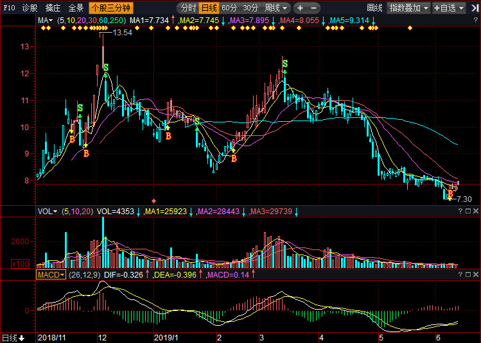Click the 2018/11 date axis label
This screenshot has width=481, height=343.
[51, 338]
